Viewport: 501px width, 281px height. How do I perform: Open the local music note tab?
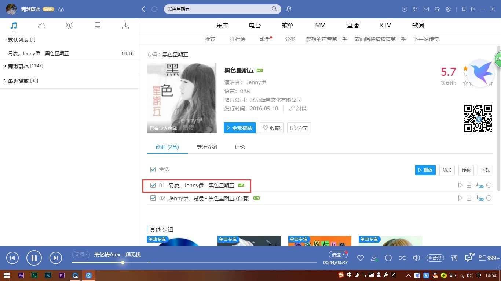[14, 25]
